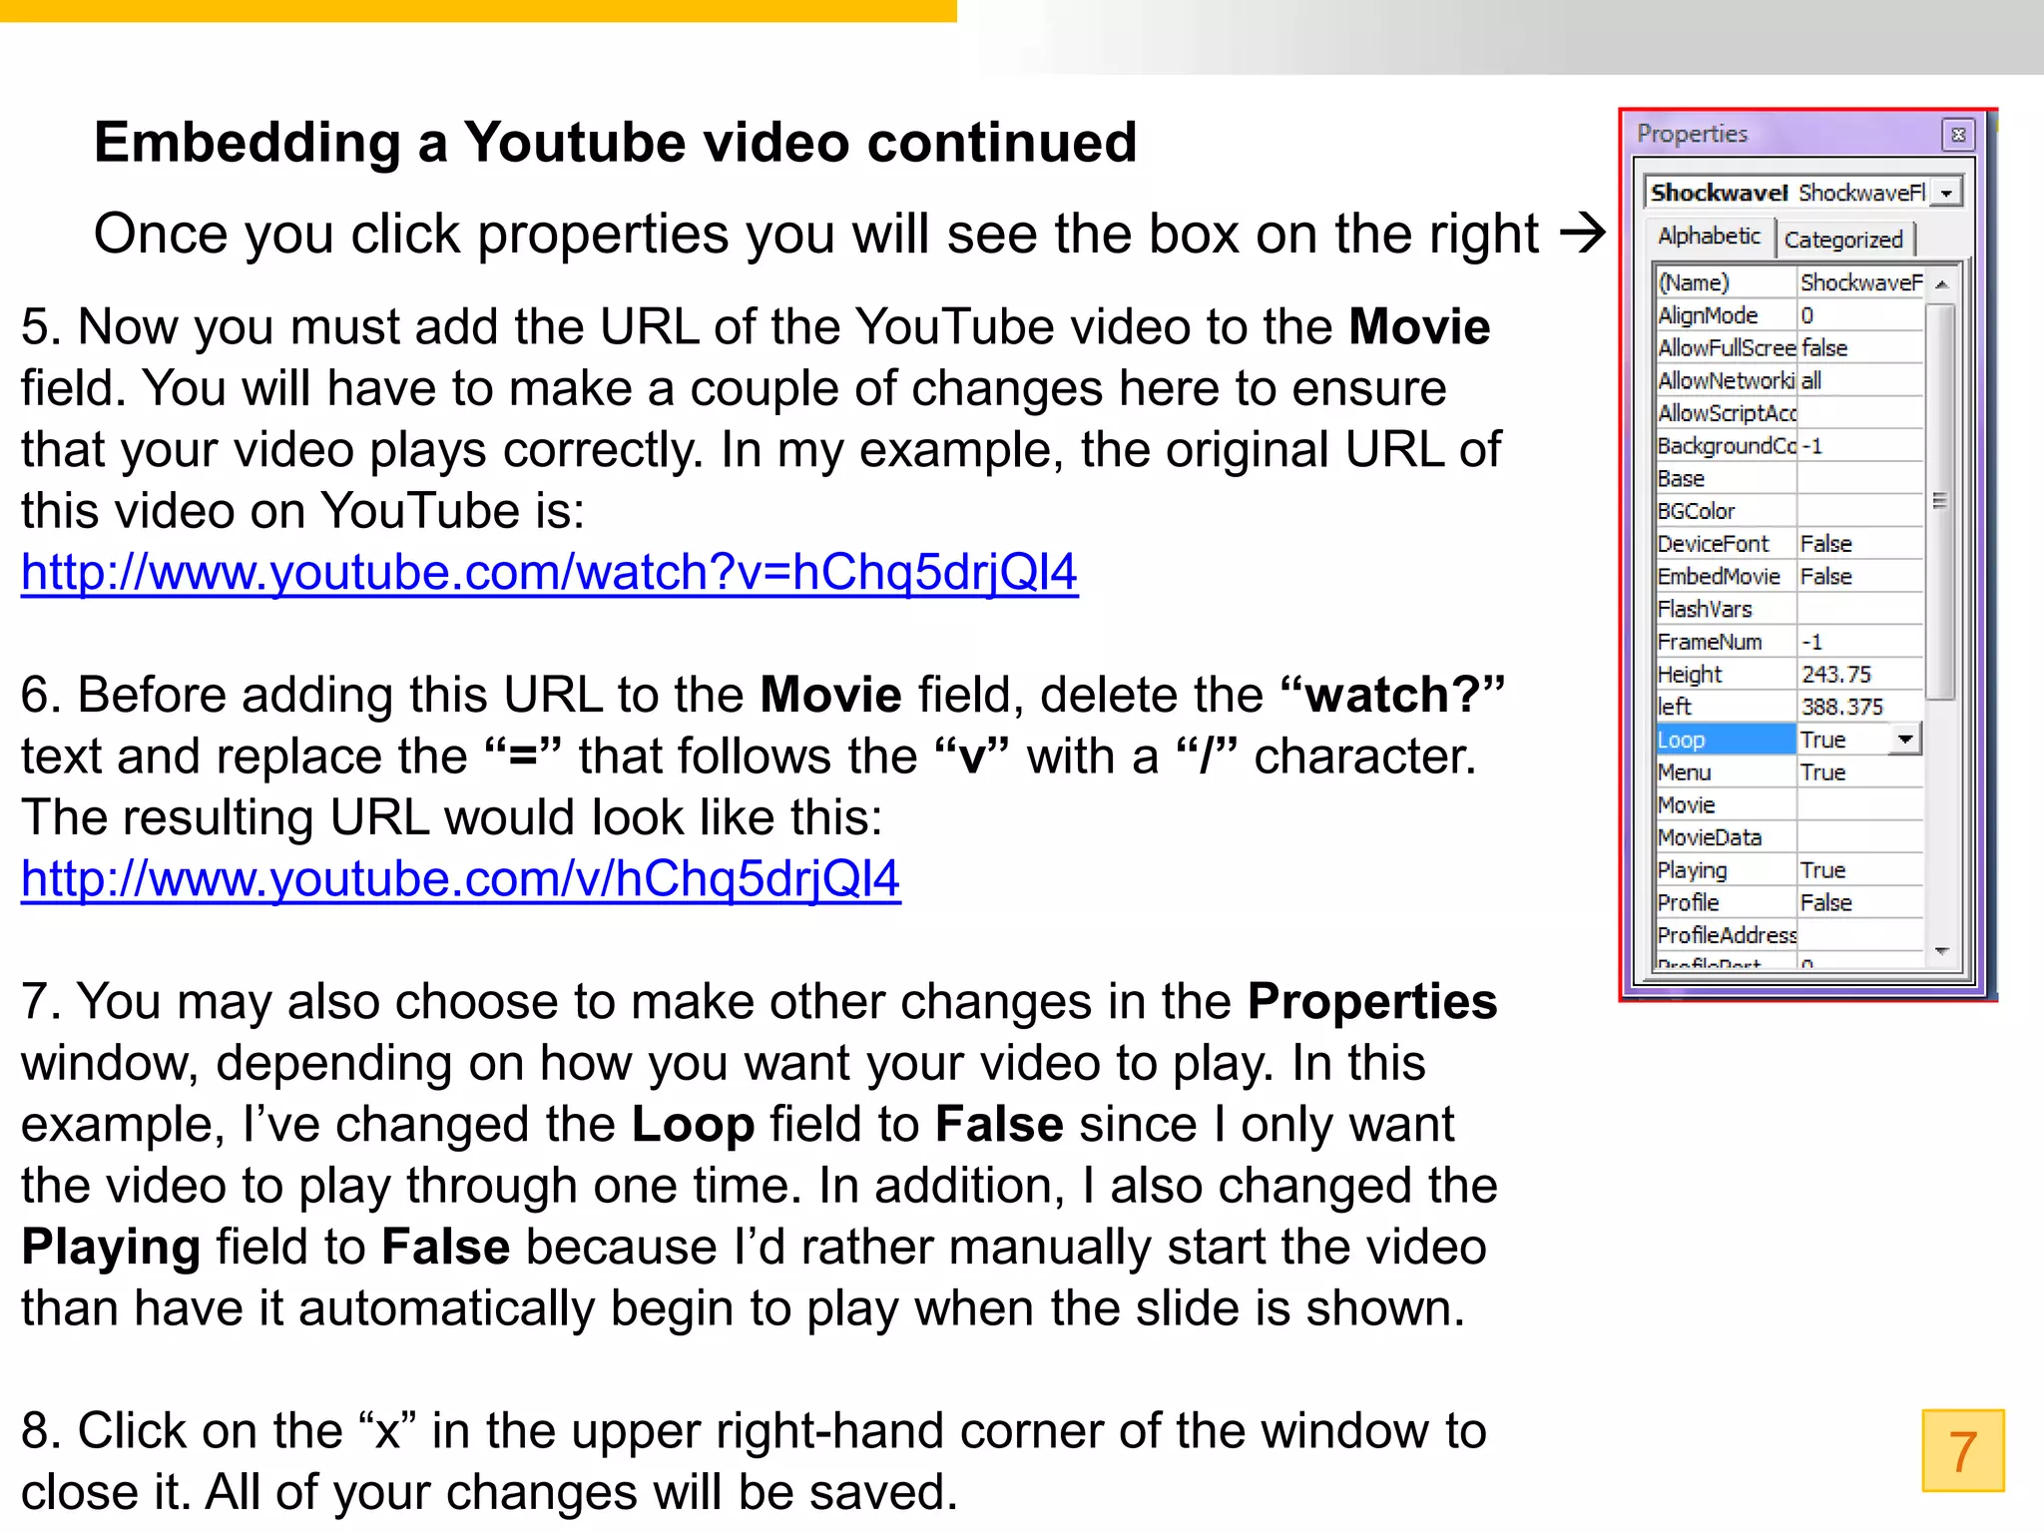This screenshot has height=1533, width=2044.
Task: Click the Profile value False
Action: [x=1860, y=902]
